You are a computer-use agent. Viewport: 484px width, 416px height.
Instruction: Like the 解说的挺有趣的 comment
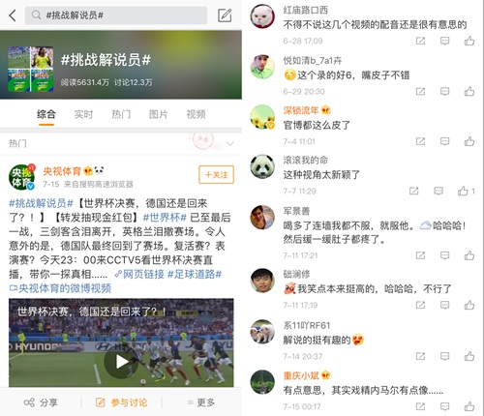pos(469,356)
